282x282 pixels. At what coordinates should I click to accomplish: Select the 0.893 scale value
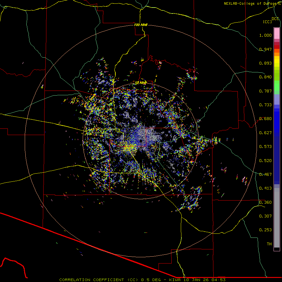click(x=265, y=63)
